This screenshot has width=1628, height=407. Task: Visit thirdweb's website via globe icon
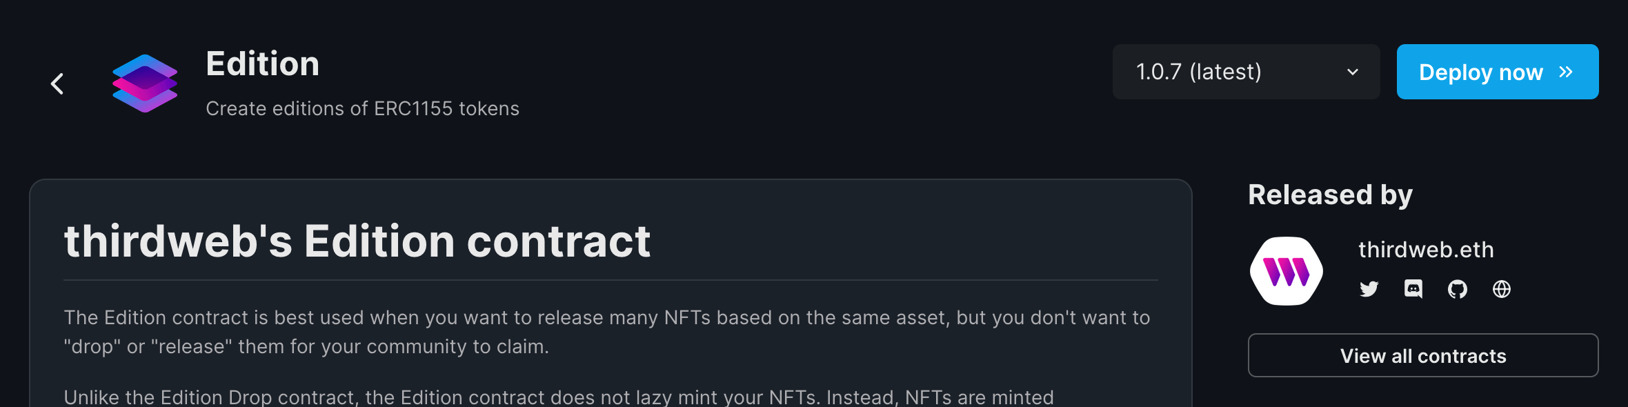[x=1501, y=289]
